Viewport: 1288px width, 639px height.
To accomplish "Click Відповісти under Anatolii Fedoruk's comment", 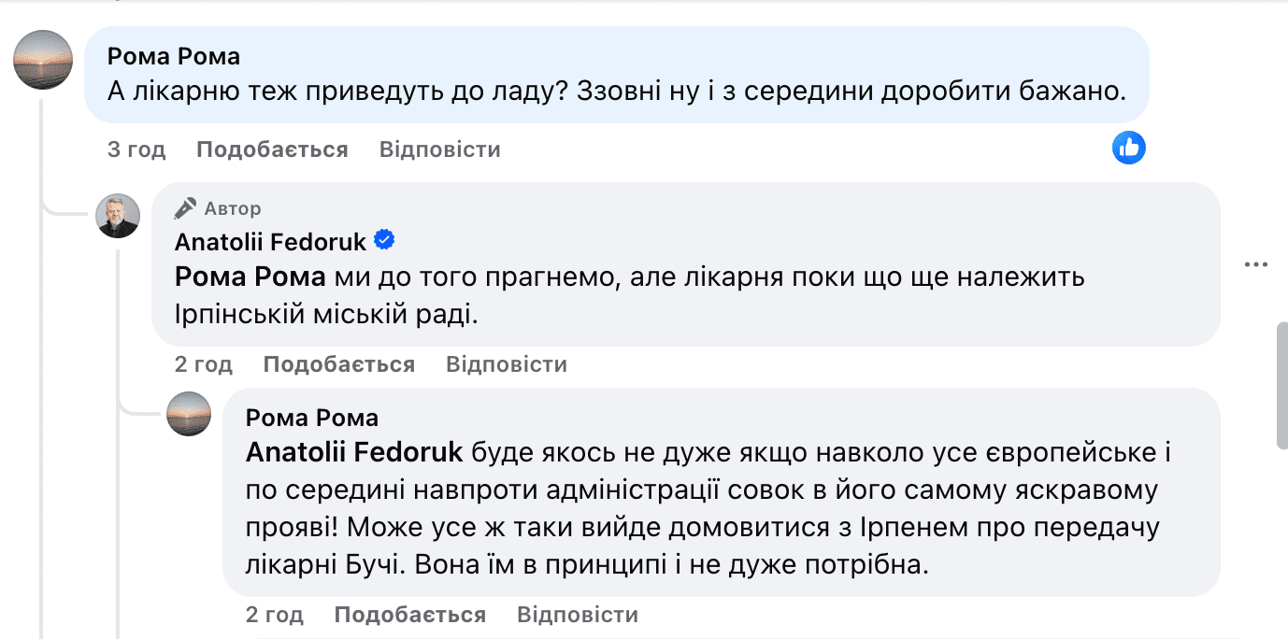I will tap(508, 364).
